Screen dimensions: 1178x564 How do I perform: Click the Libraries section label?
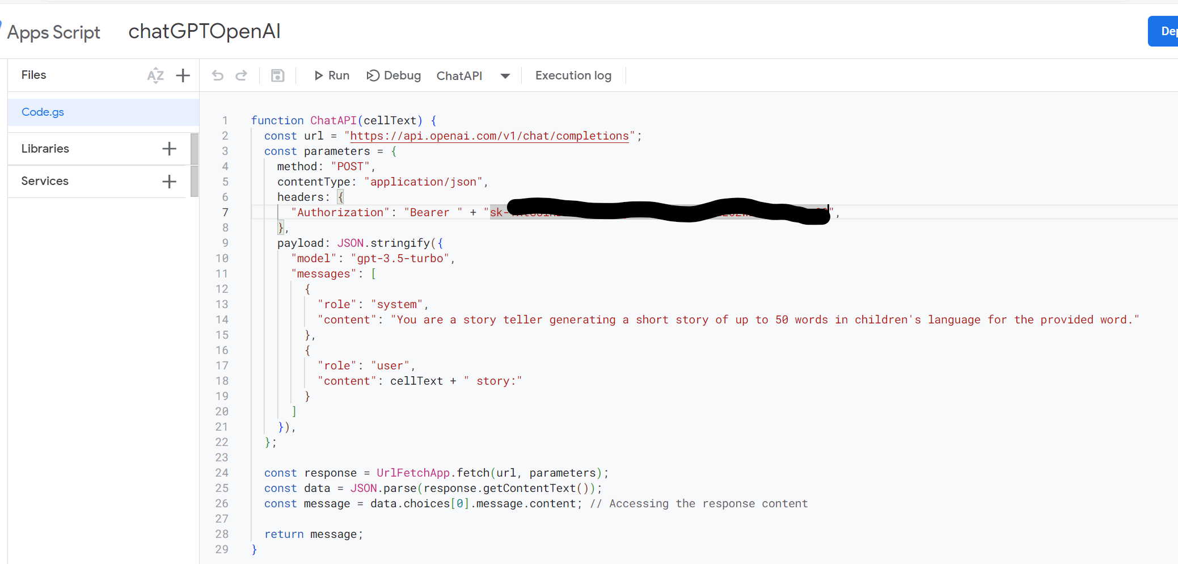click(45, 149)
